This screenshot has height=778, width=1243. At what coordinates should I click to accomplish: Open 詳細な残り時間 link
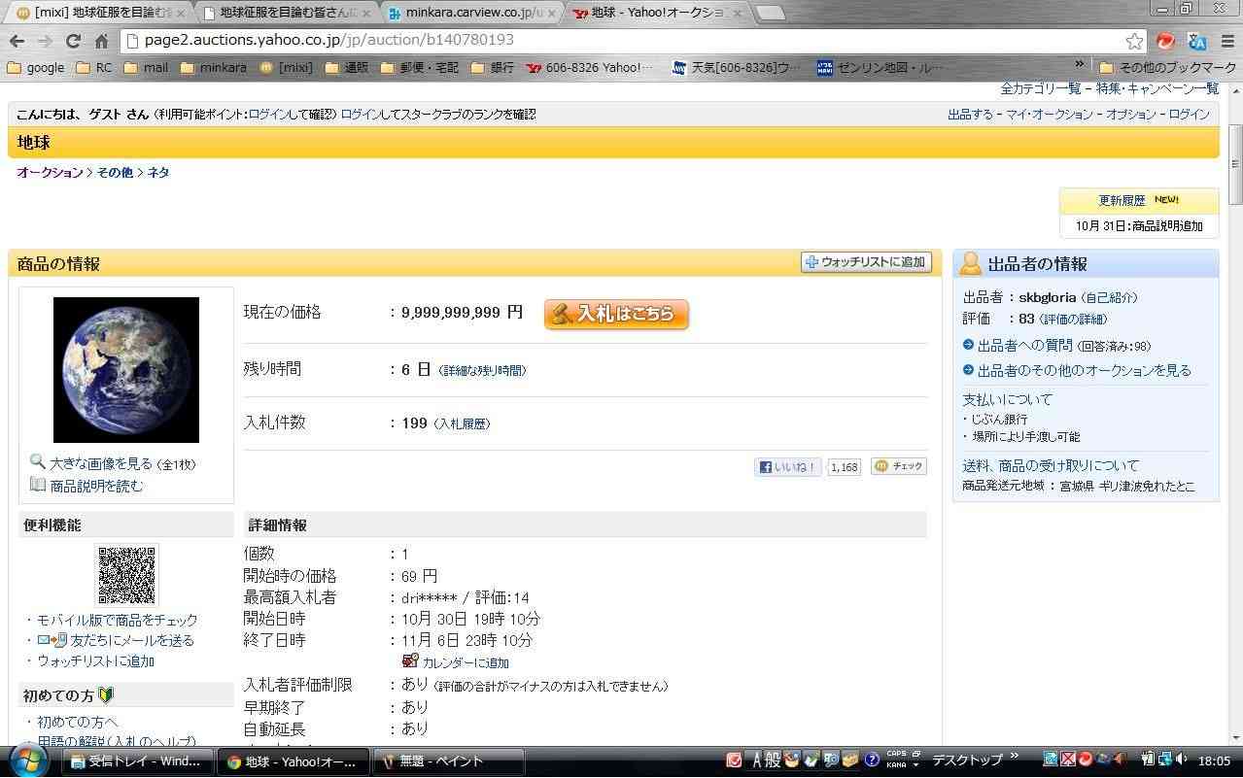tap(483, 370)
